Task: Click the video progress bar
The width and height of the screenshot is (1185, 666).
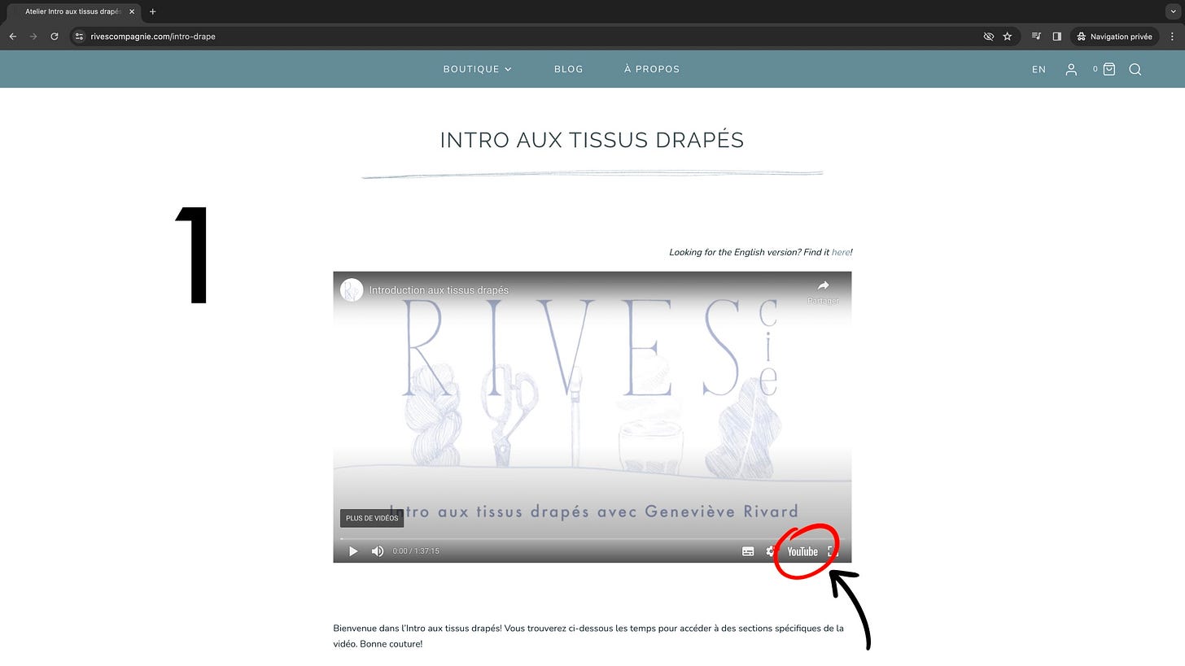Action: pyautogui.click(x=592, y=538)
